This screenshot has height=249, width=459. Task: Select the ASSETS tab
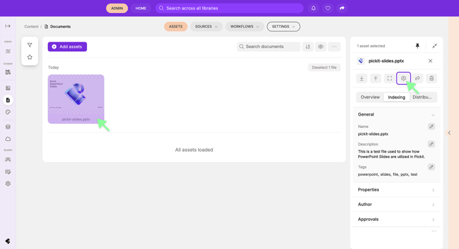coord(175,27)
